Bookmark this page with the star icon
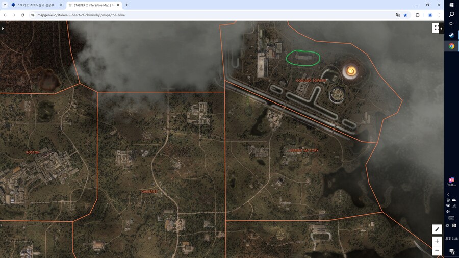This screenshot has width=459, height=258. tap(405, 15)
